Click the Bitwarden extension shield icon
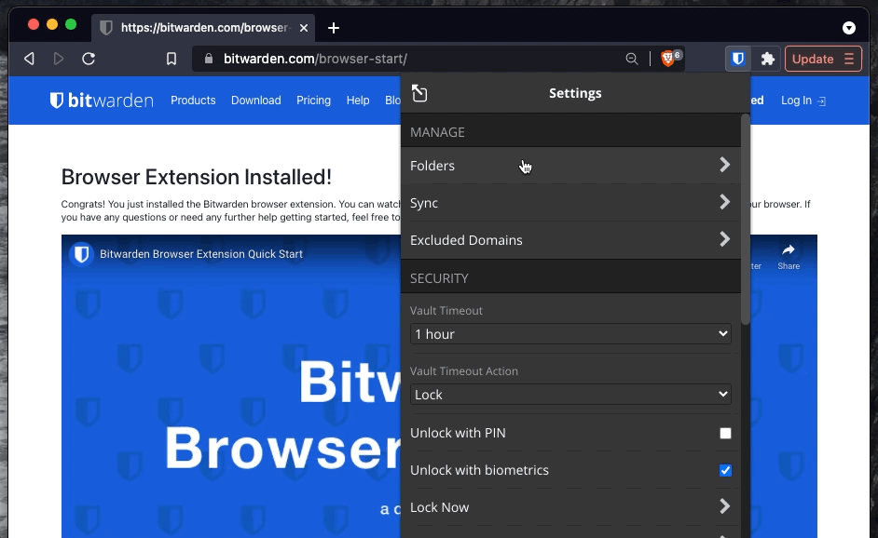878x538 pixels. click(738, 59)
